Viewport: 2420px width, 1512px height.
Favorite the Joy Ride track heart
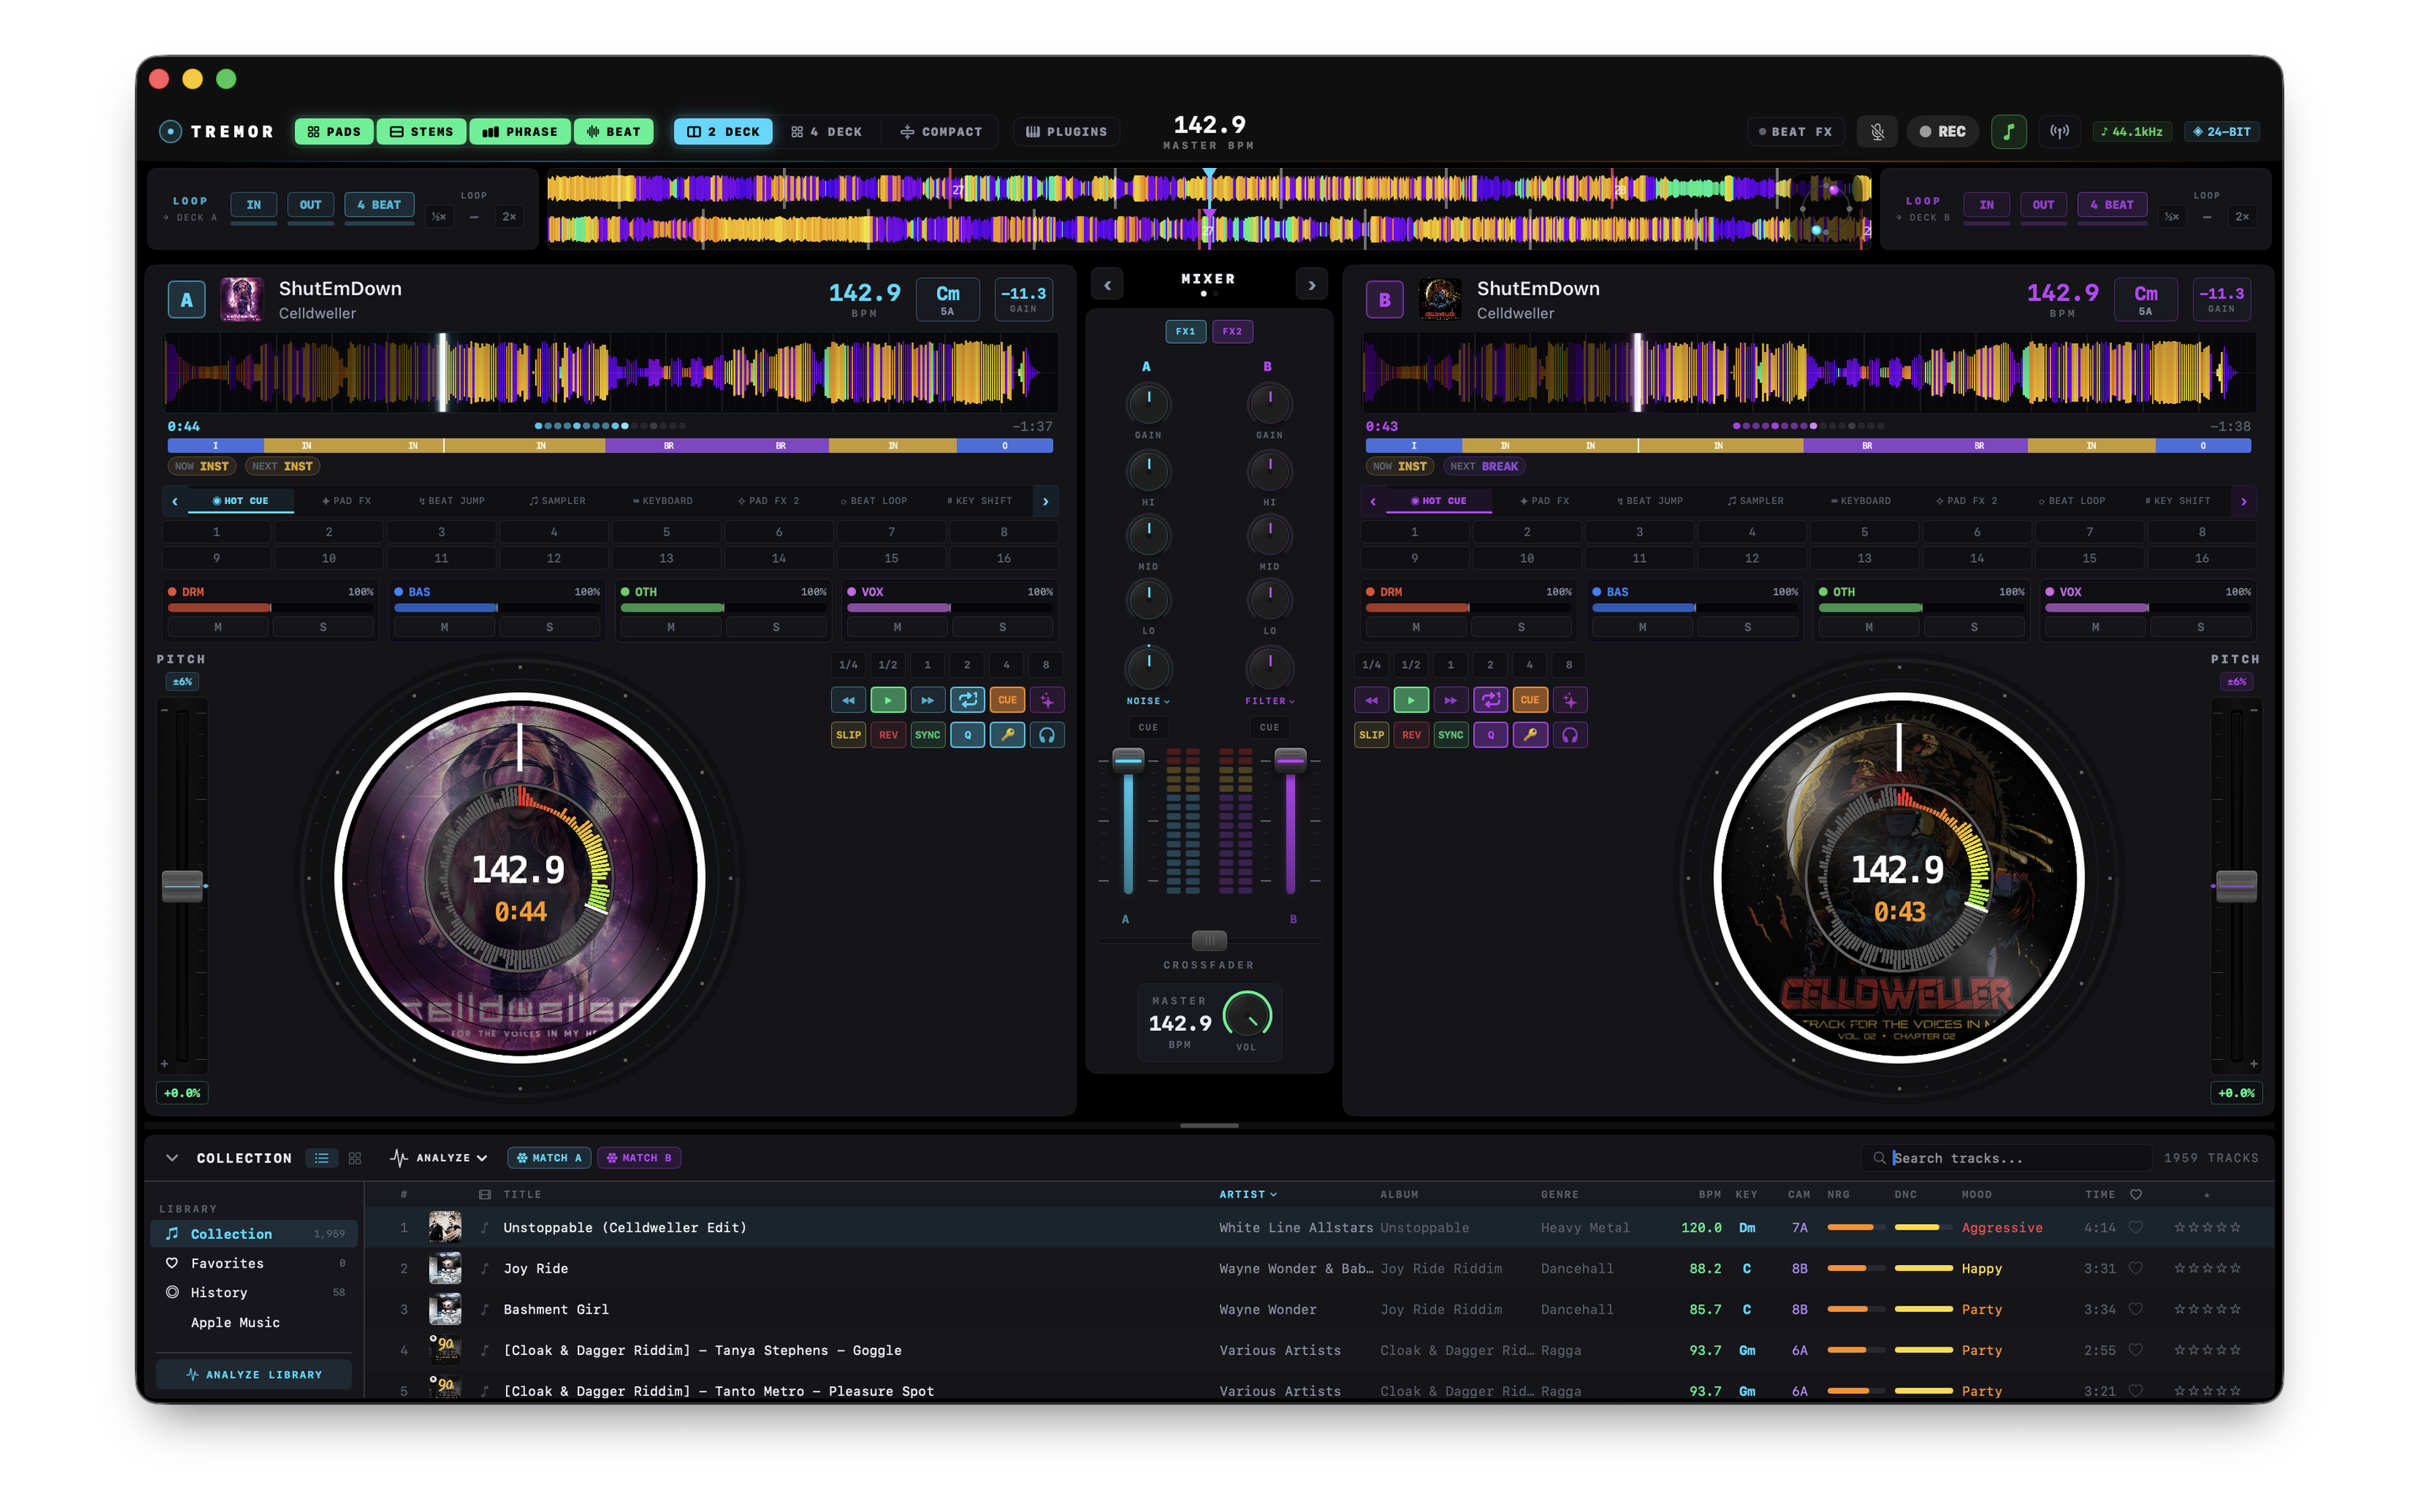(2136, 1268)
